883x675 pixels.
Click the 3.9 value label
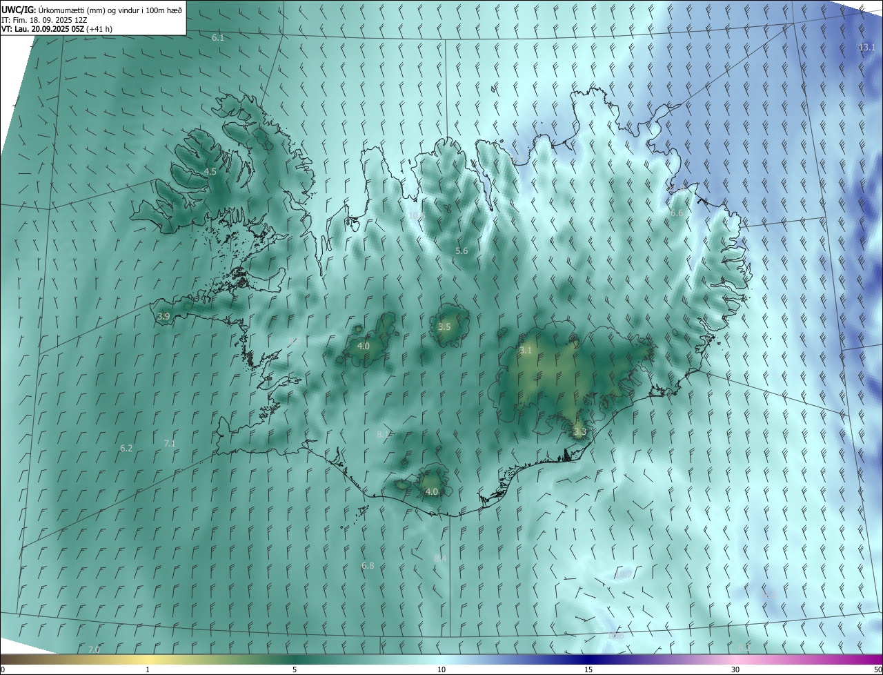coord(163,316)
